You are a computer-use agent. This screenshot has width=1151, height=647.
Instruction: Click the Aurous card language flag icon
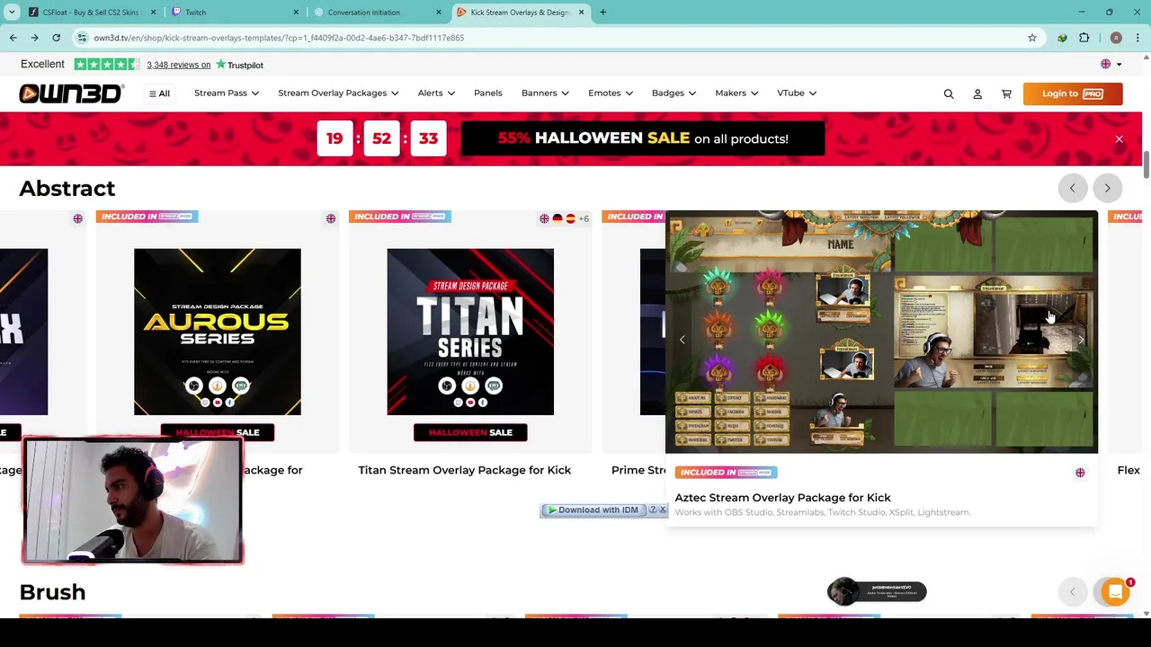click(331, 218)
